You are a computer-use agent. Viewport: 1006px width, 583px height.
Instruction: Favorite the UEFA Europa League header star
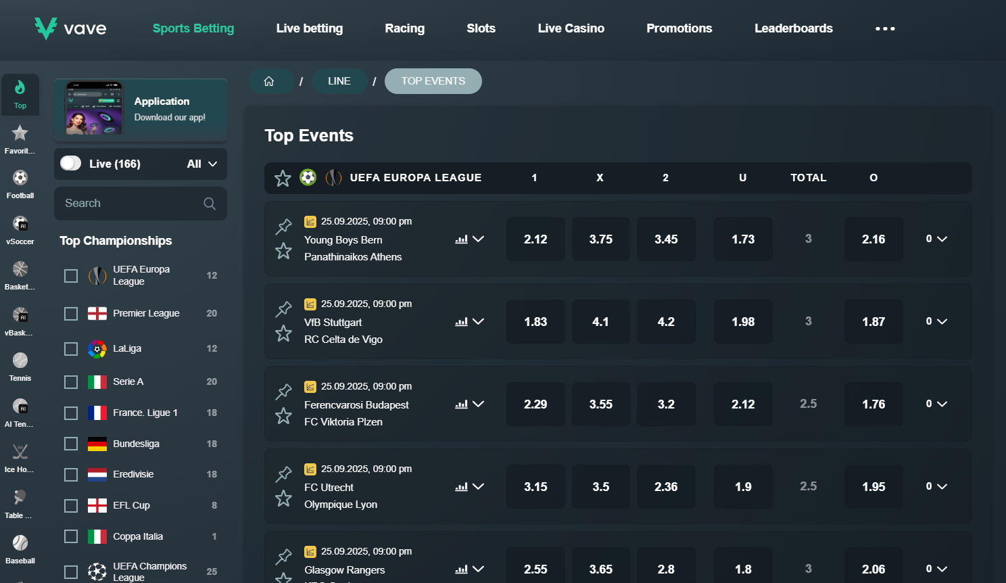click(x=283, y=178)
